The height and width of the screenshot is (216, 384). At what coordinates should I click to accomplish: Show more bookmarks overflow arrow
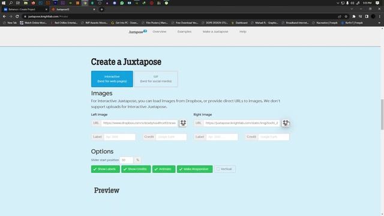379,23
